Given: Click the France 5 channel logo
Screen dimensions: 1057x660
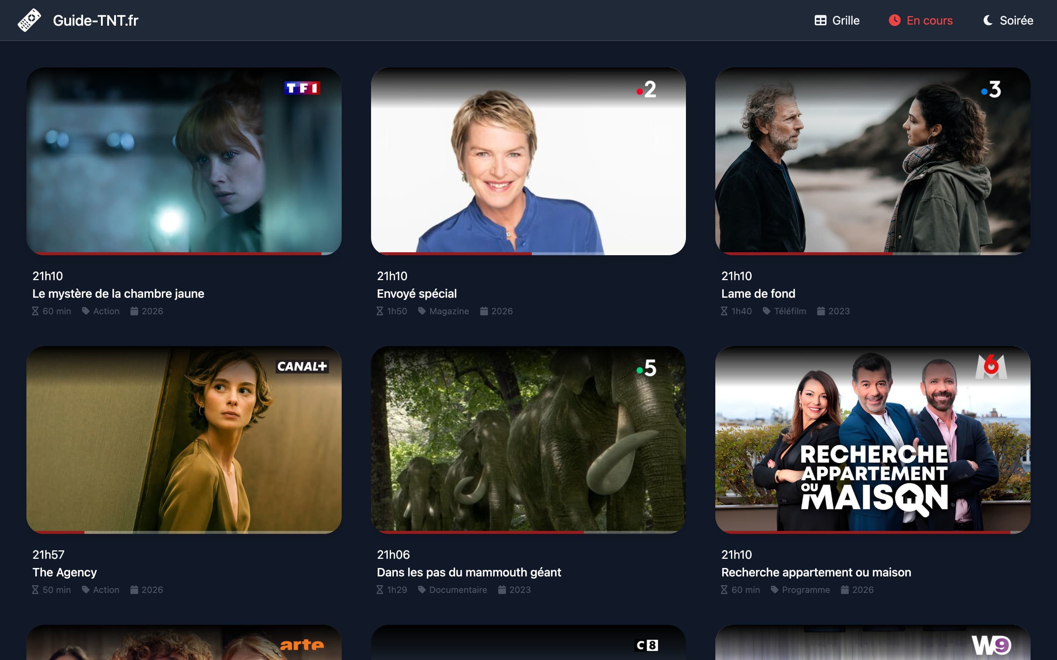Looking at the screenshot, I should click(x=646, y=368).
